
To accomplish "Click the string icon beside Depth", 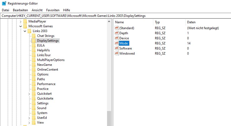I will pos(116,33).
